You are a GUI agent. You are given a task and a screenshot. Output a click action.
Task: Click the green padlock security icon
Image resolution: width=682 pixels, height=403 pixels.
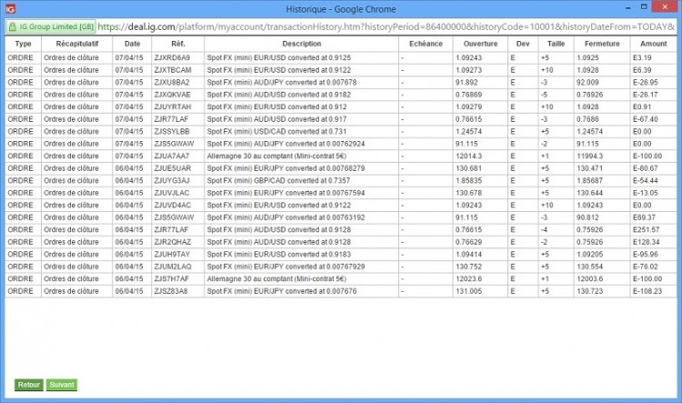click(x=12, y=27)
